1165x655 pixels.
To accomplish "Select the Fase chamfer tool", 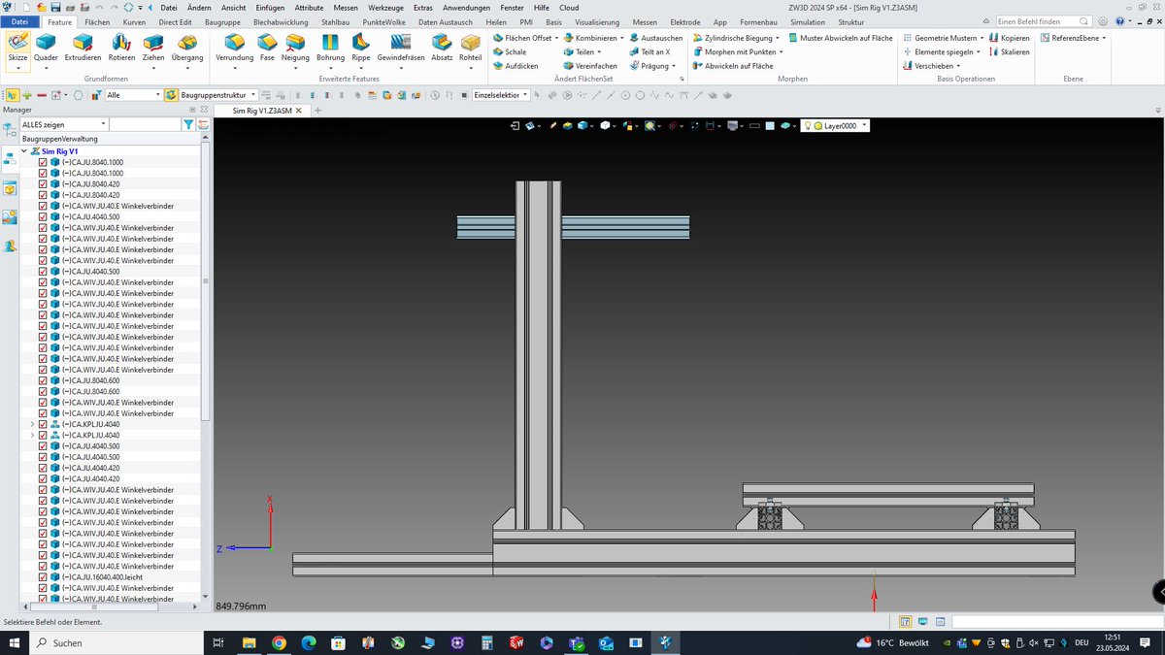I will click(x=267, y=47).
